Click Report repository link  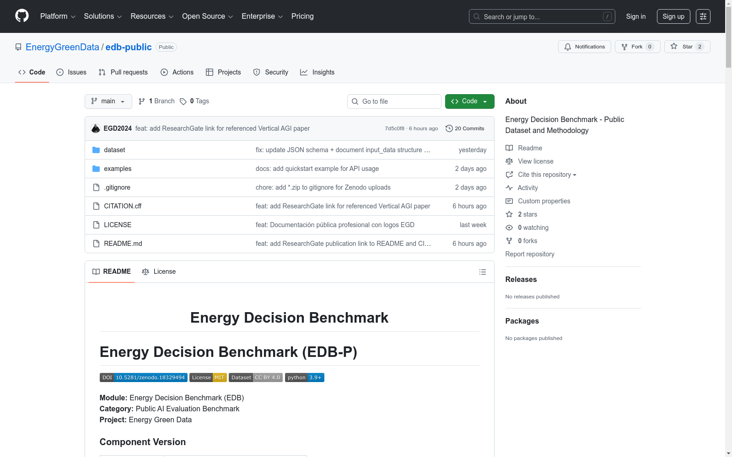coord(530,254)
